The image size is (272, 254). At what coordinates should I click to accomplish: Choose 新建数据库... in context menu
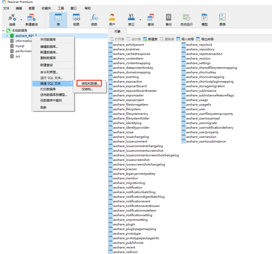53,52
